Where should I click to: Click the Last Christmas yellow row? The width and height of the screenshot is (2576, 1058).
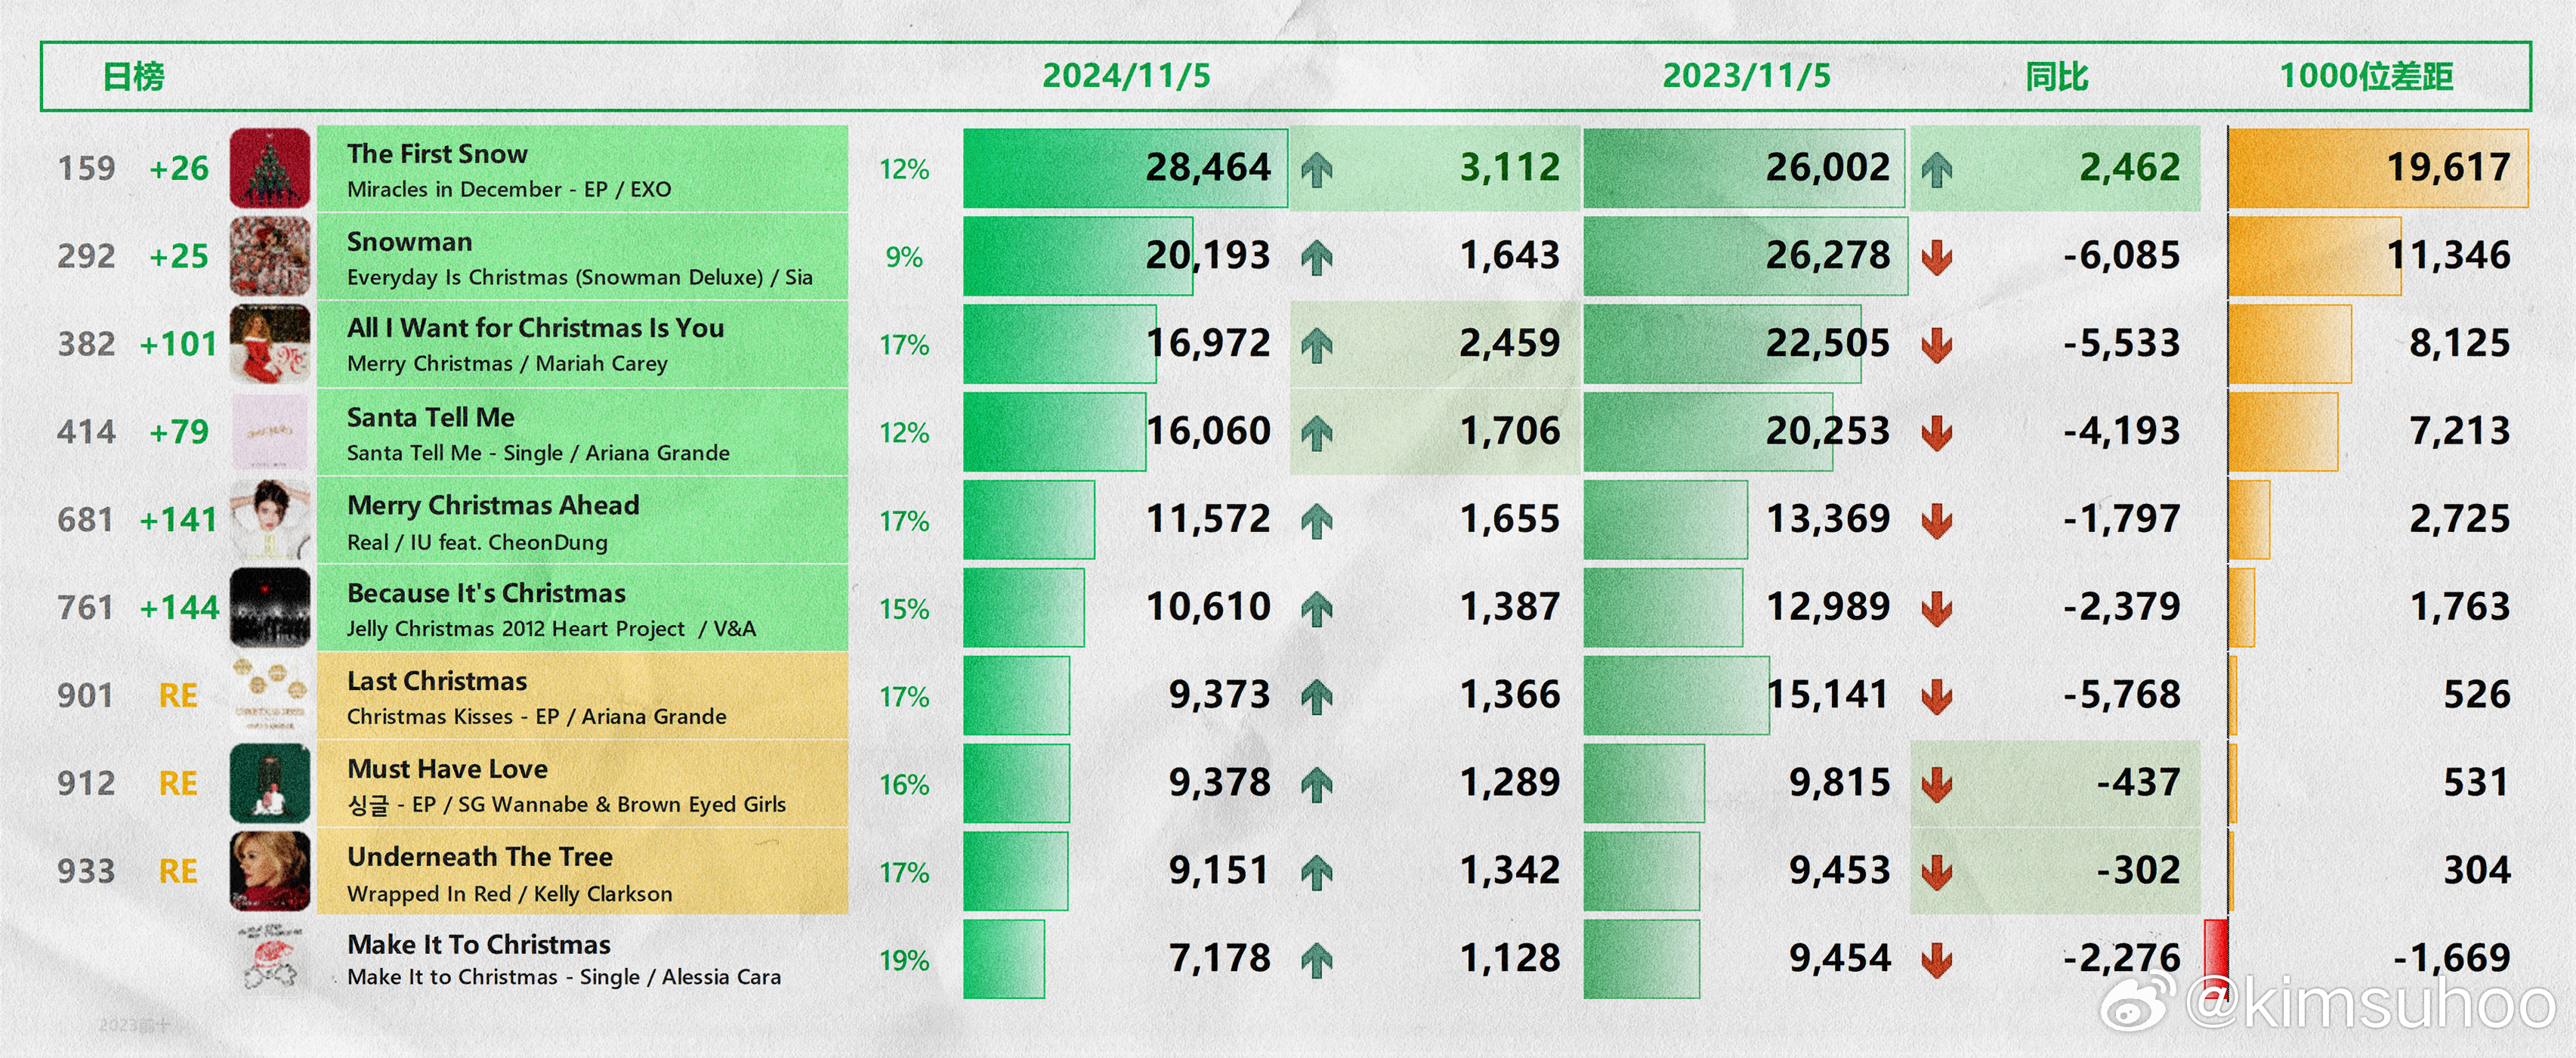click(x=582, y=696)
